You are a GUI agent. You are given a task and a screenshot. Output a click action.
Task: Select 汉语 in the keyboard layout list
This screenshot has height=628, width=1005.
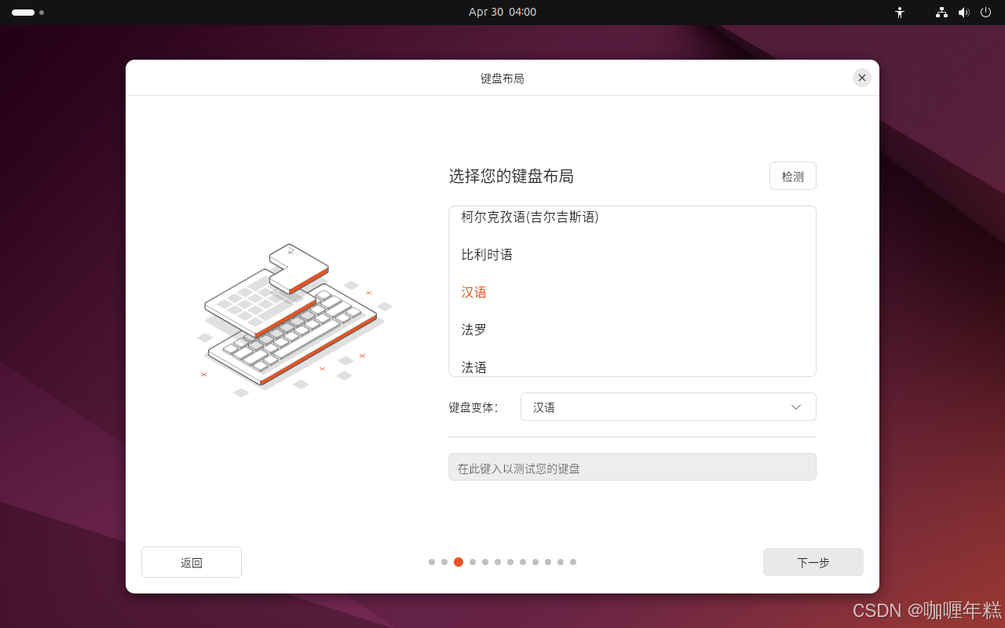click(x=632, y=292)
